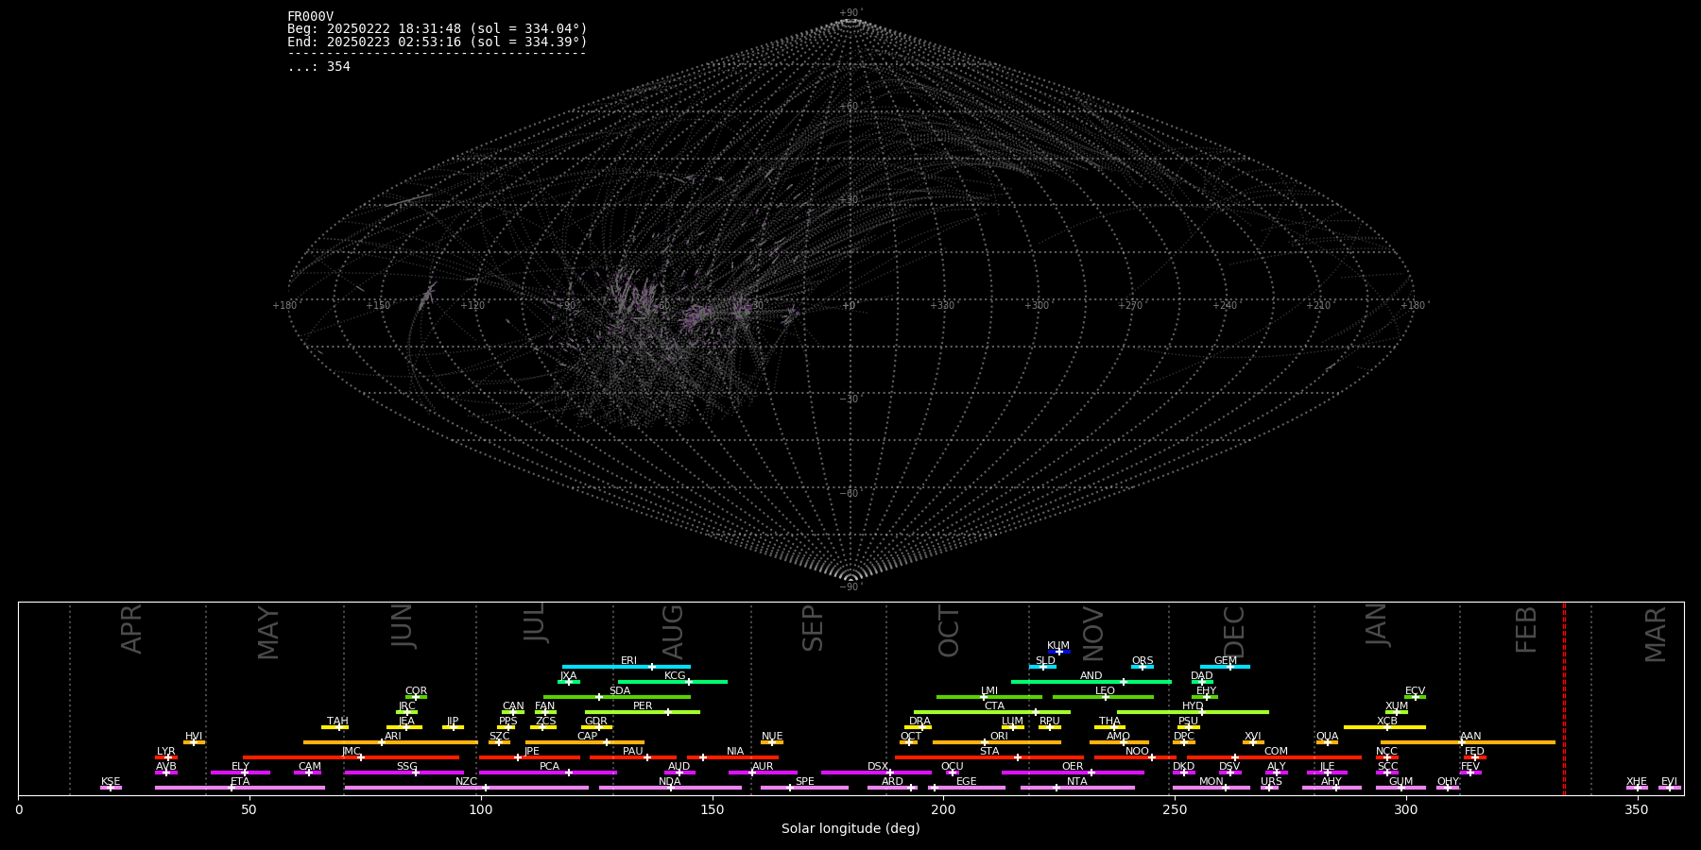Screen dimensions: 1701x850
Task: Click the +330° longitude label on the map
Action: [943, 305]
